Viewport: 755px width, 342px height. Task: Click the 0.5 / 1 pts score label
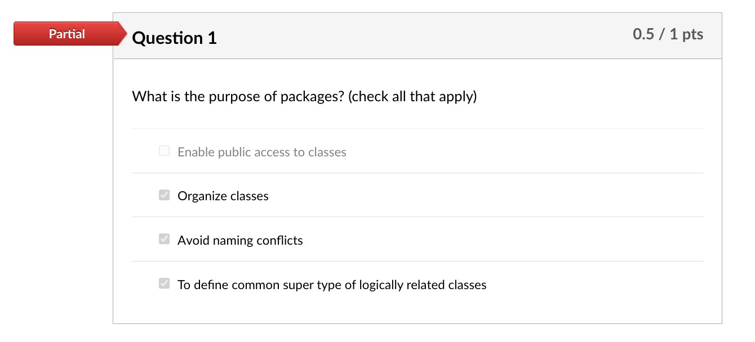(x=668, y=34)
